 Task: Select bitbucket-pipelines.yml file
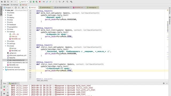(x=18, y=55)
